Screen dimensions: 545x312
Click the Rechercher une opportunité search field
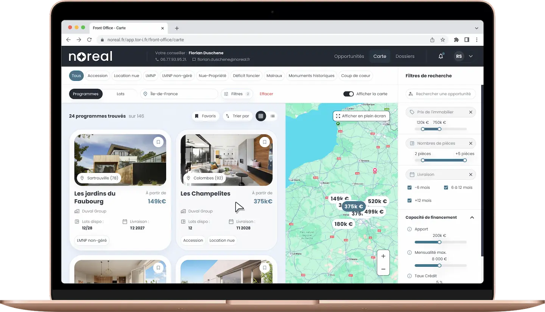click(441, 94)
